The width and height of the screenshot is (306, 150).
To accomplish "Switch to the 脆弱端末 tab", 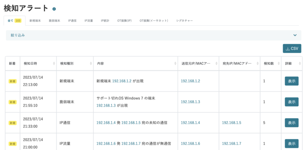I will tap(54, 21).
